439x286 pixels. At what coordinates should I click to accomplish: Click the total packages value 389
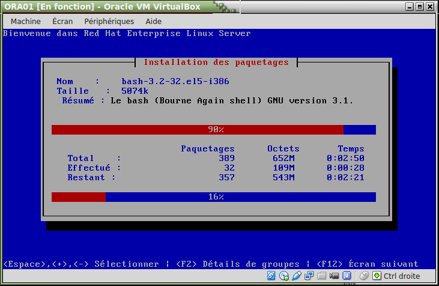point(226,158)
